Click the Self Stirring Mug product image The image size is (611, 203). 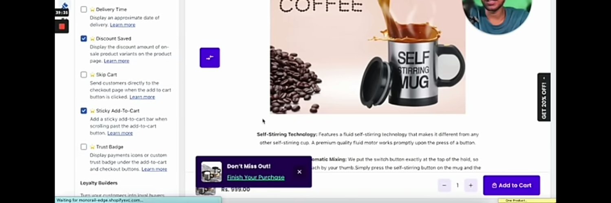pyautogui.click(x=367, y=57)
